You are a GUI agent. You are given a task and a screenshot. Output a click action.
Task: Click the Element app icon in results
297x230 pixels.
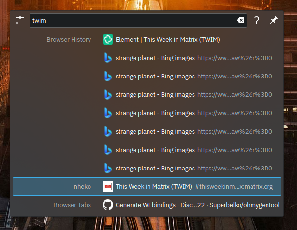pos(108,40)
